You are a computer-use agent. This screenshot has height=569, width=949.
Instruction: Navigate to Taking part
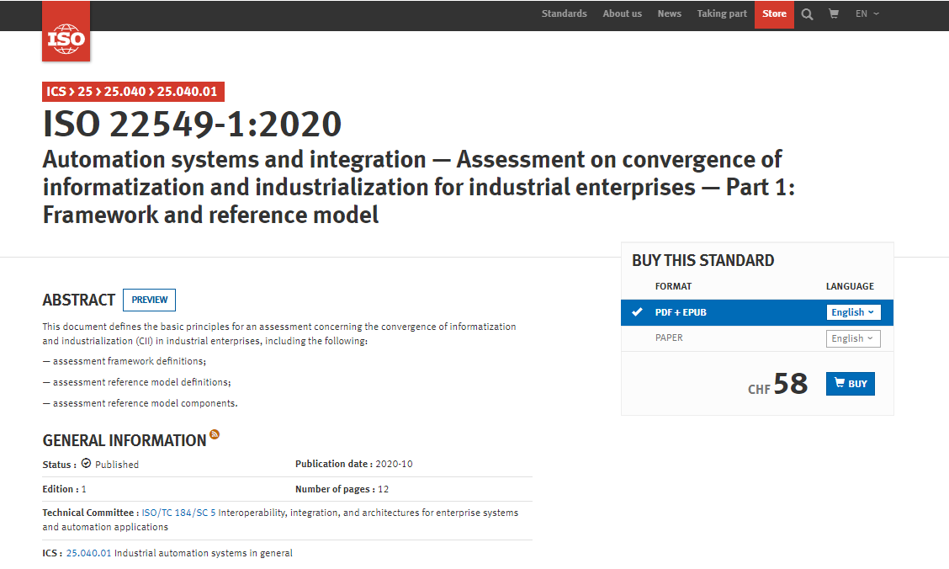click(721, 14)
